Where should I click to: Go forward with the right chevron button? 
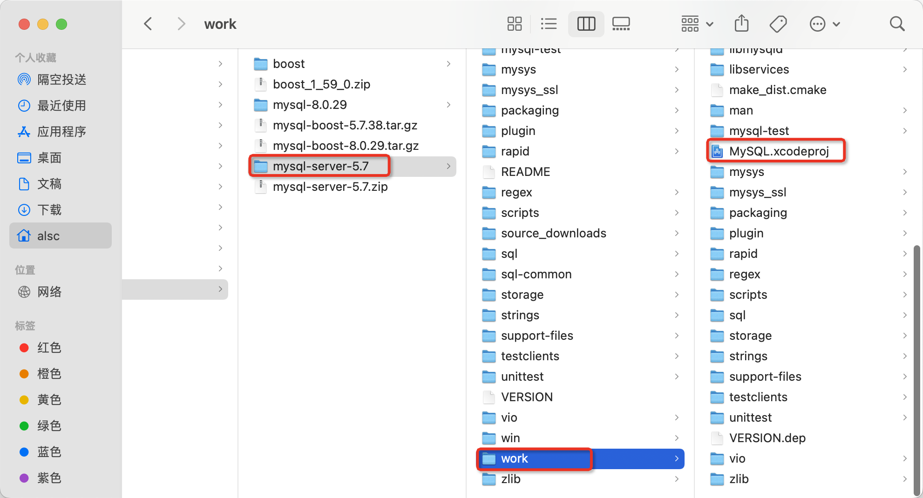pos(181,24)
